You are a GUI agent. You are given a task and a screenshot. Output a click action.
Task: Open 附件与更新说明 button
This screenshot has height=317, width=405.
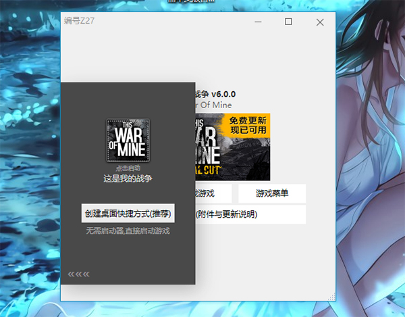pos(250,214)
